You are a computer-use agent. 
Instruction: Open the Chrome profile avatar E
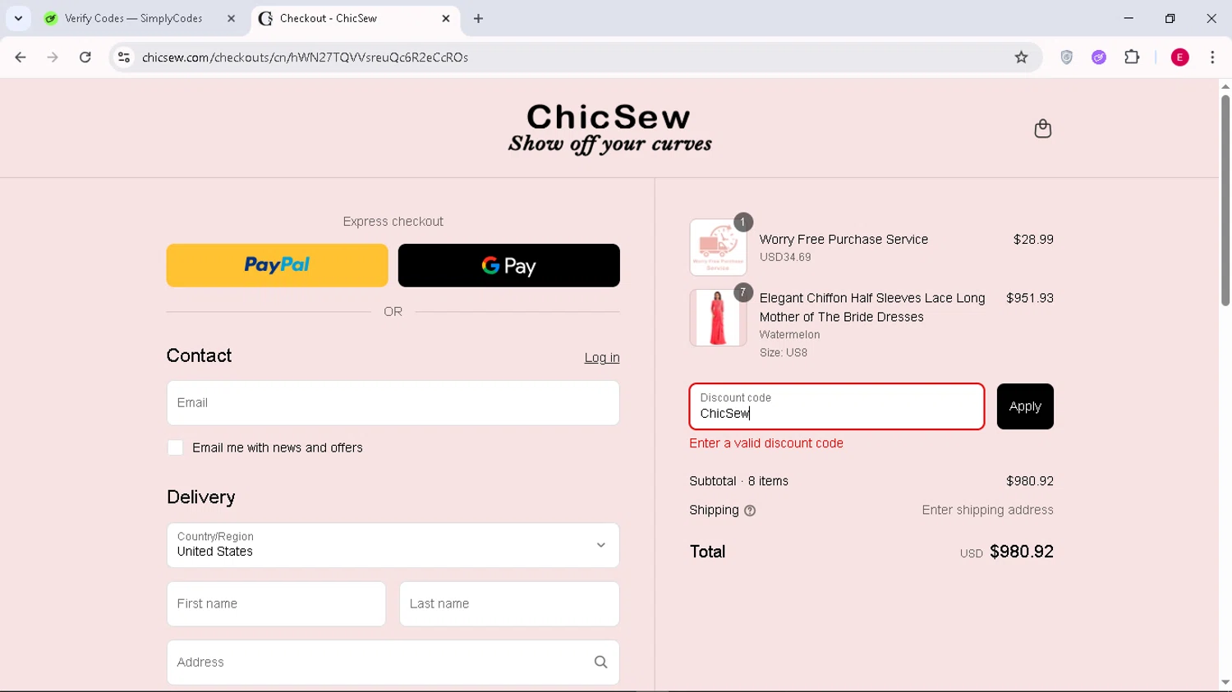[1179, 57]
